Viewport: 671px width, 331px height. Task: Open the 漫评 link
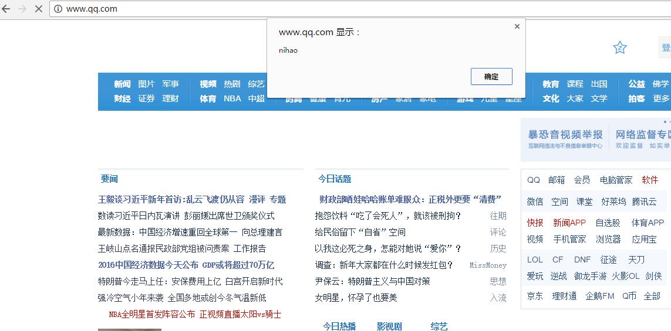[x=257, y=199]
